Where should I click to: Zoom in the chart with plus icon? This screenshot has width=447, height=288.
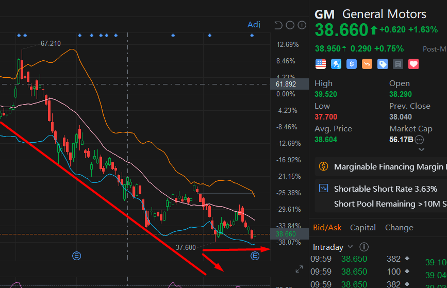(302, 25)
